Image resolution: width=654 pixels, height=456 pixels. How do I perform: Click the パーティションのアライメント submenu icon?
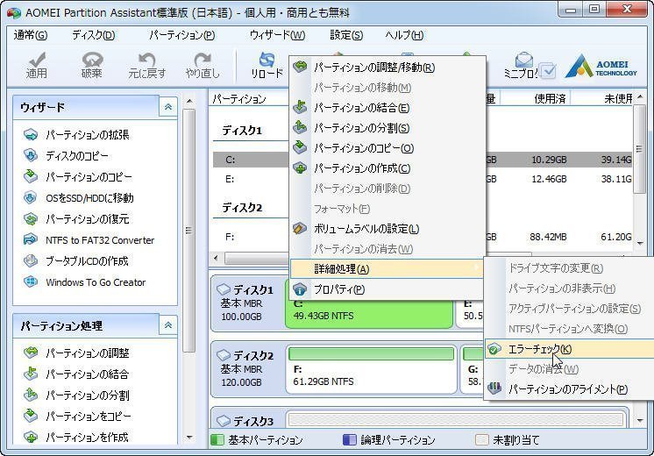494,388
